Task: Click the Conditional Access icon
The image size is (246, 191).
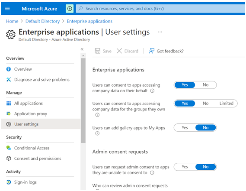Action: tap(9, 148)
